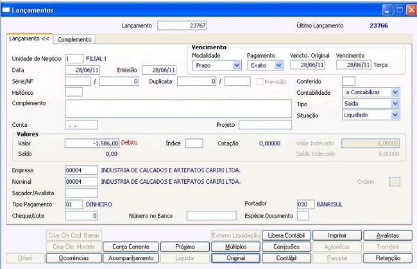This screenshot has height=269, width=417.
Task: Click the Nominal code field
Action: [x=81, y=182]
